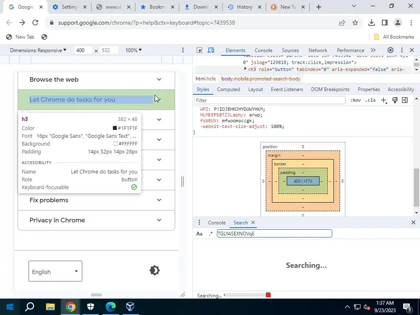The image size is (420, 315).
Task: Open the Accessibility pane tab
Action: (401, 89)
